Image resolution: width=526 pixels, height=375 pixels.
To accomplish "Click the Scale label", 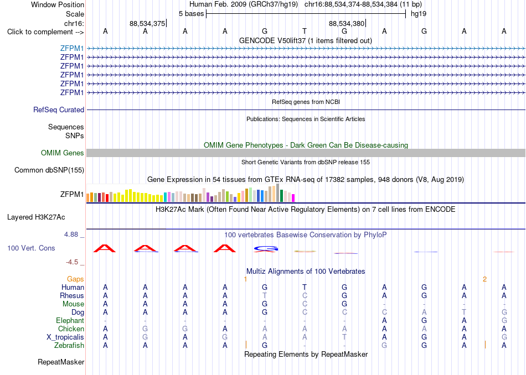I will coord(75,14).
